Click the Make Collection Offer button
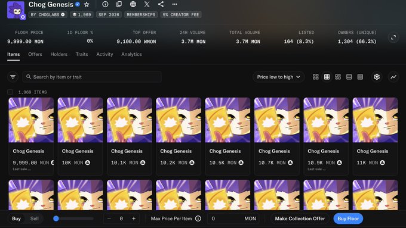Screen dimensions: 406x228 pos(300,218)
